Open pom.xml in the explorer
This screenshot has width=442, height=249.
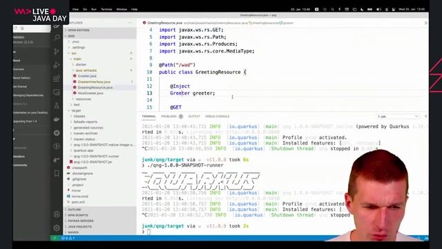78,202
